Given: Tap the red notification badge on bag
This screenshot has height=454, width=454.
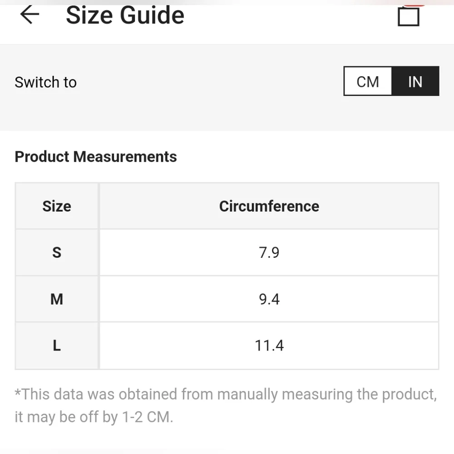Looking at the screenshot, I should (x=414, y=5).
